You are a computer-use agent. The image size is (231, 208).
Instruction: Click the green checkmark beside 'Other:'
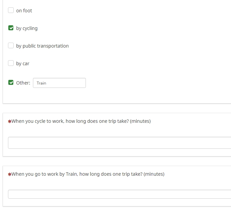[x=11, y=83]
